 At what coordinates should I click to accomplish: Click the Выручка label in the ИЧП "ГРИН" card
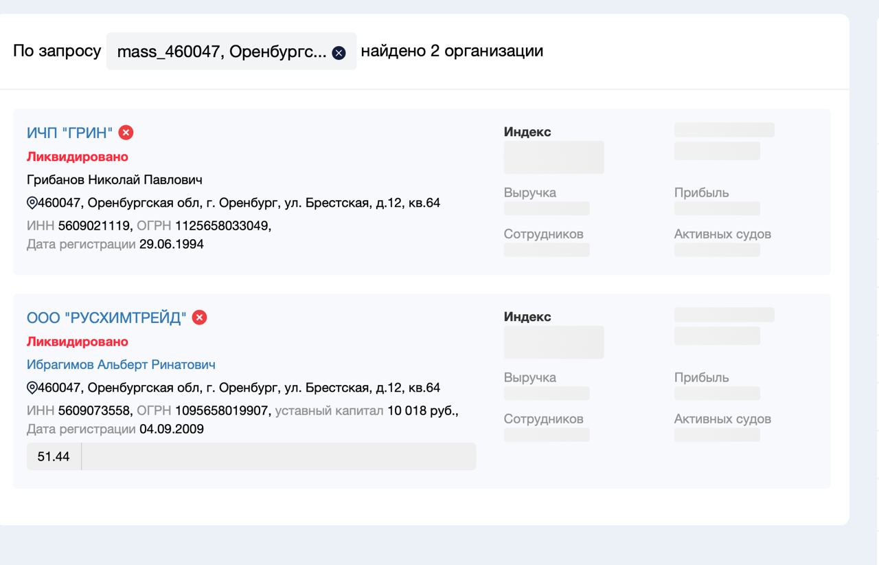(x=530, y=192)
